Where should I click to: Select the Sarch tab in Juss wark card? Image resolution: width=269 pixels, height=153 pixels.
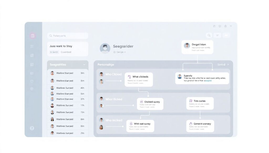(54, 52)
